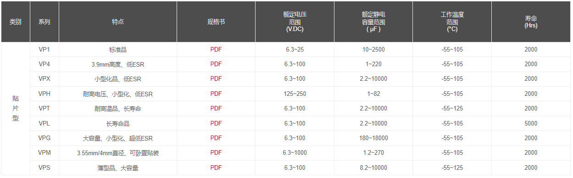Open the PDF spec for VPH series
The width and height of the screenshot is (573, 178).
pos(216,94)
